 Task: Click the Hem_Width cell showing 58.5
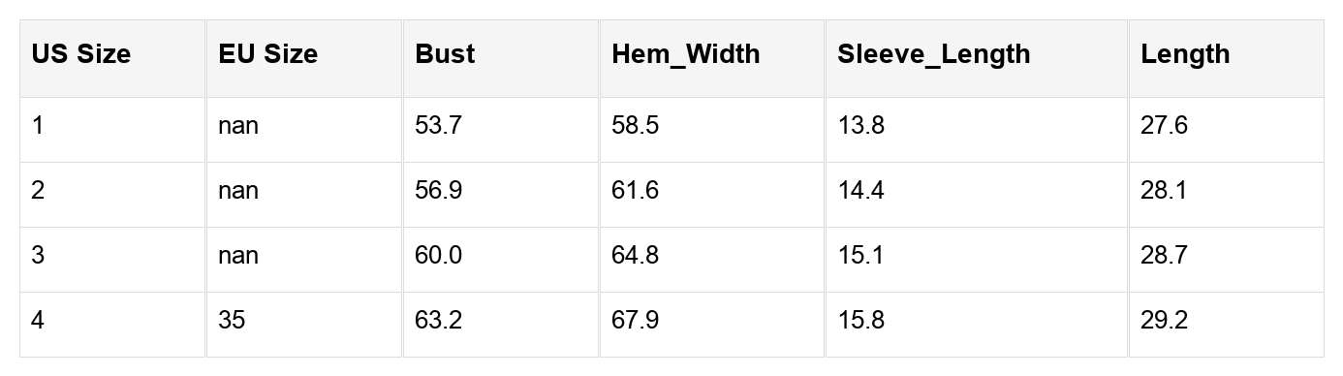tap(711, 130)
